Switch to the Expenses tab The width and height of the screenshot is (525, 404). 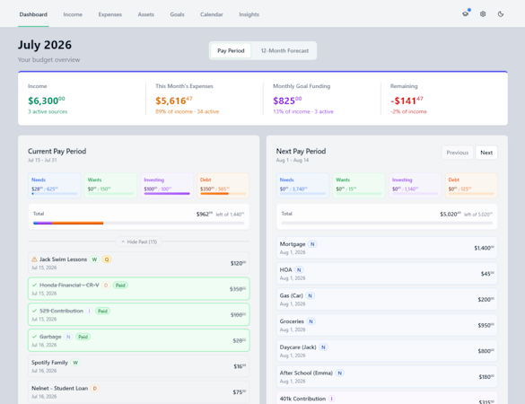tap(110, 14)
